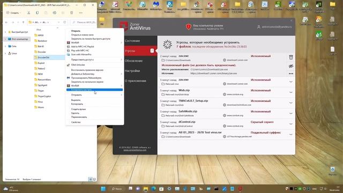Viewport: 343px width, 193px height.
Task: Open the Создать new-item dropdown
Action: (13, 13)
